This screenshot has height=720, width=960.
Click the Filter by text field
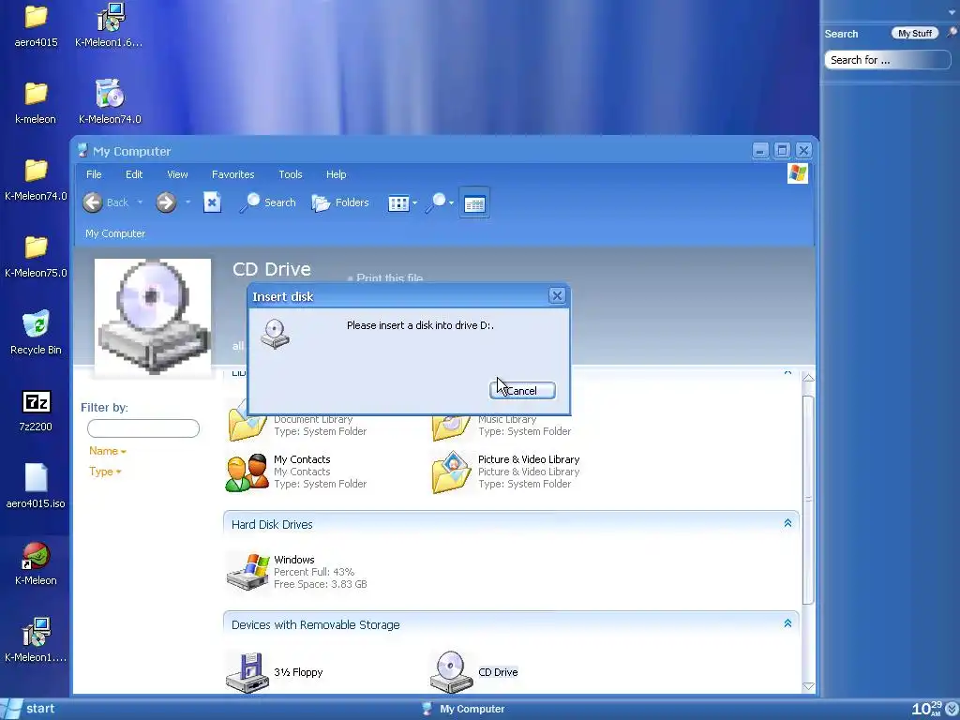[x=143, y=428]
